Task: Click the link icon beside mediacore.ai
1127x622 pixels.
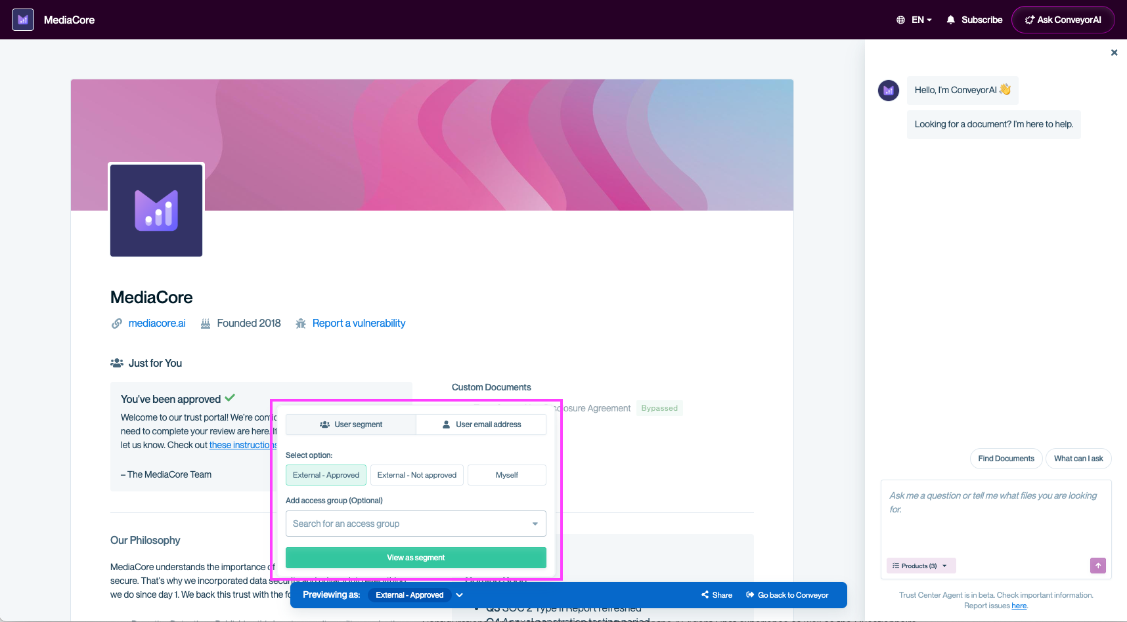Action: (116, 323)
